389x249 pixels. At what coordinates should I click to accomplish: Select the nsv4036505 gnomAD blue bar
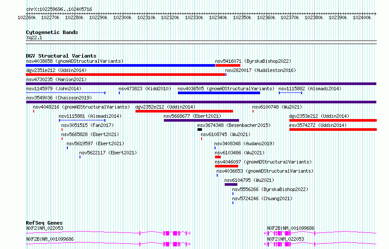pos(219,93)
